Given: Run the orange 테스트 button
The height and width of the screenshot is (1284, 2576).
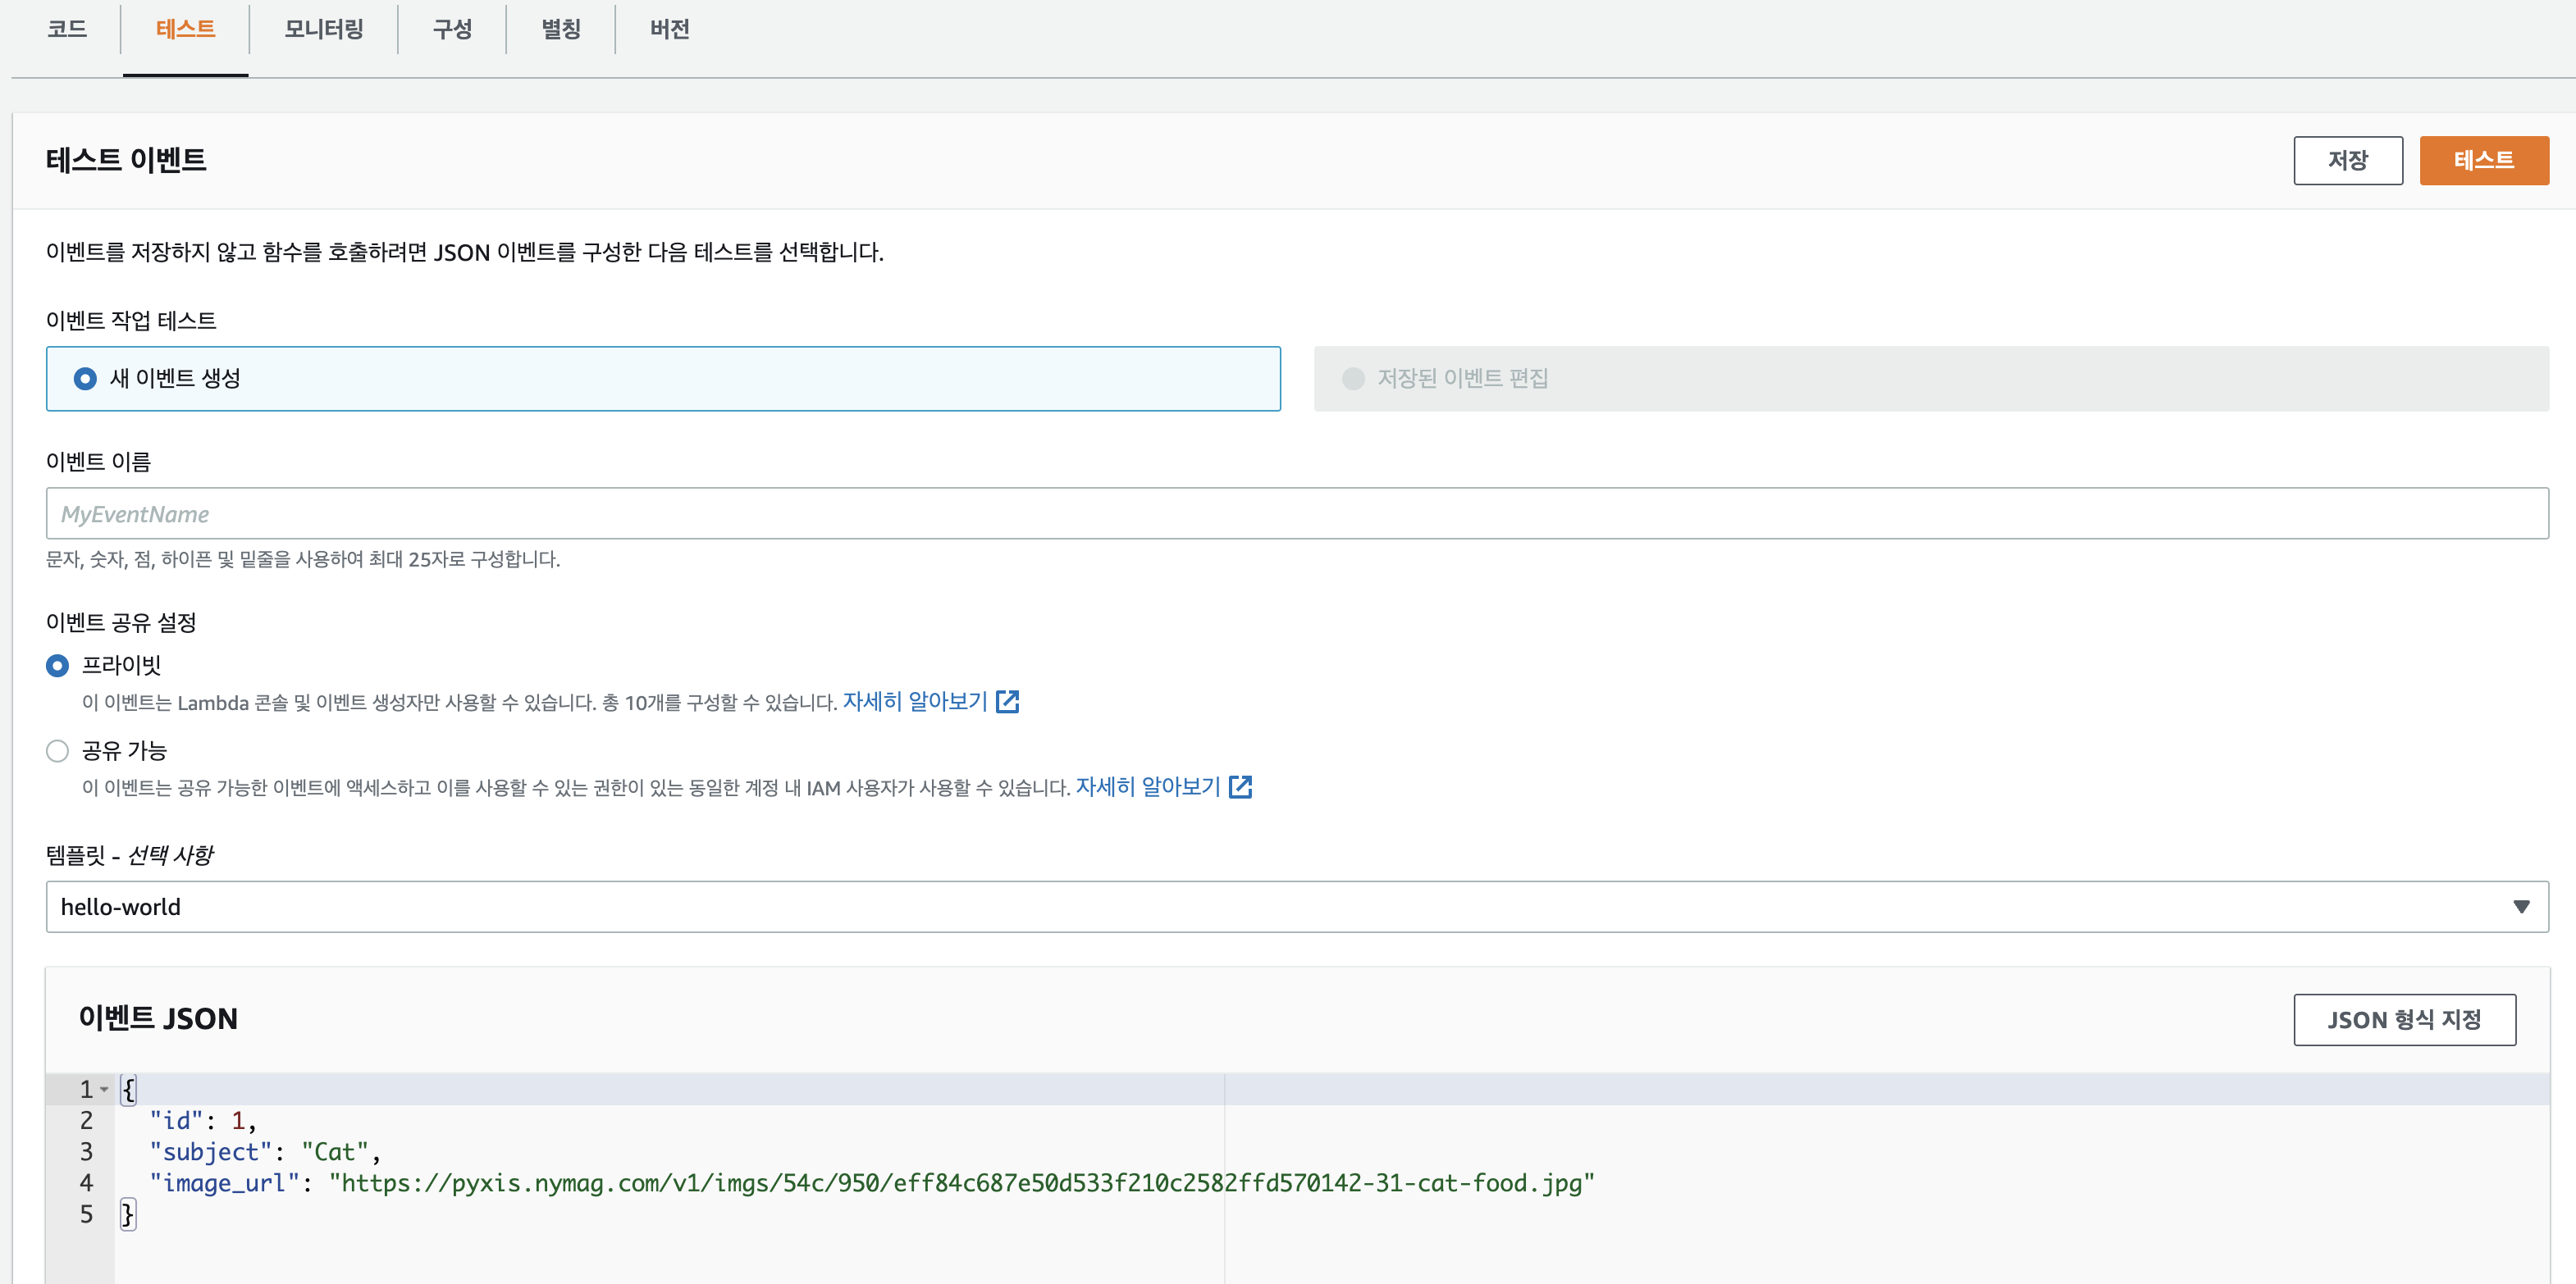Looking at the screenshot, I should [2484, 161].
